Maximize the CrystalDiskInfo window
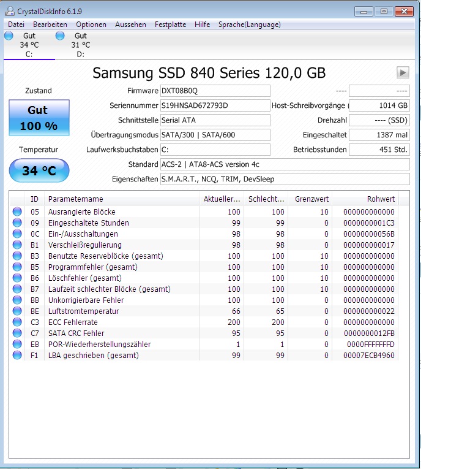This screenshot has height=469, width=470. (384, 12)
